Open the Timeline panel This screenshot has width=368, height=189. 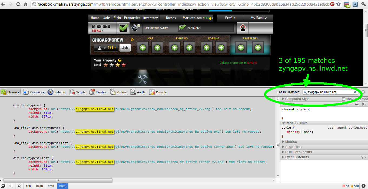coord(98,92)
